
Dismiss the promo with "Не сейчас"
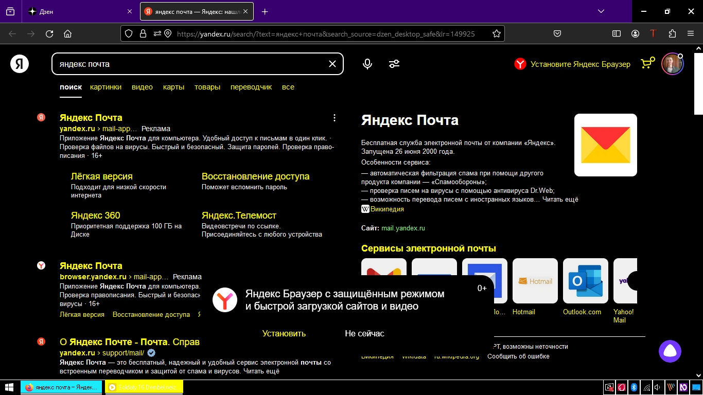click(364, 333)
